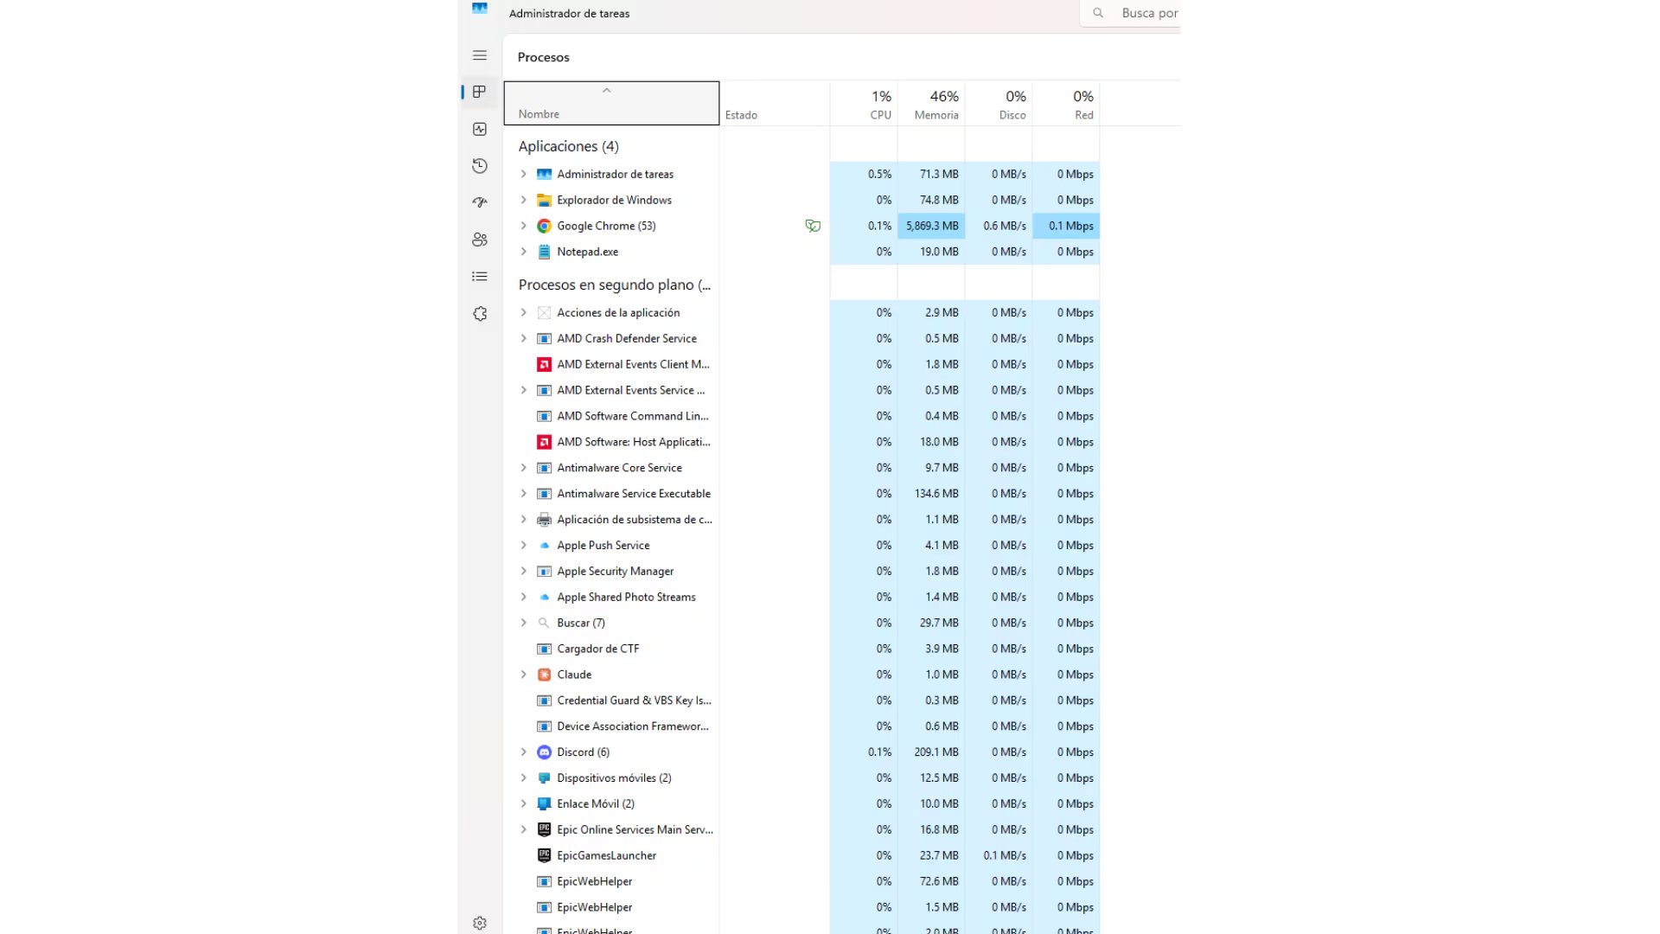This screenshot has height=934, width=1660.
Task: Sort by the Nombre column header
Action: [611, 103]
